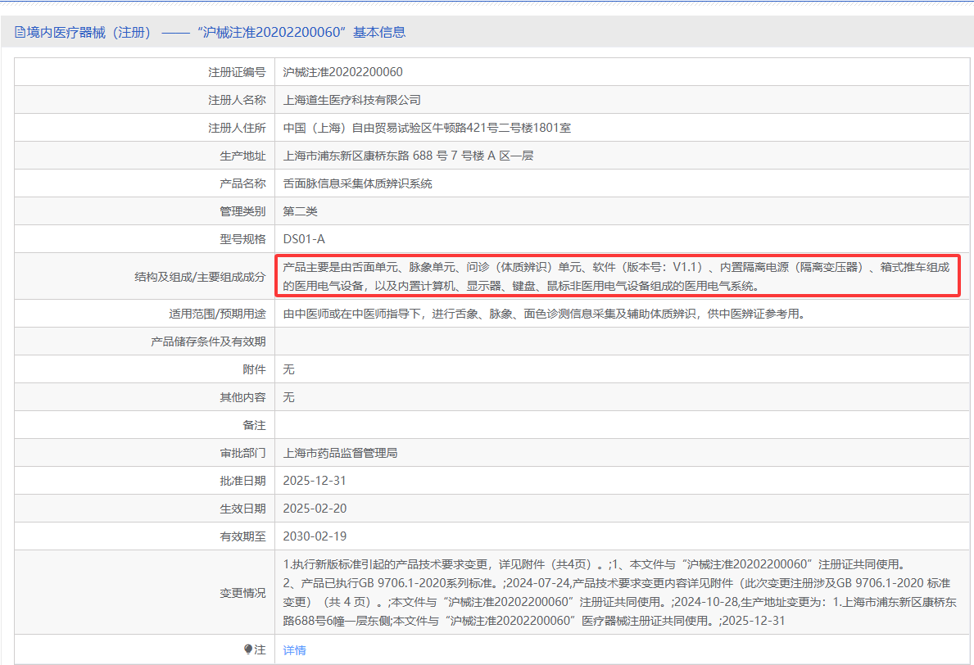
Task: Click the lightbulb icon beside 注
Action: (248, 649)
